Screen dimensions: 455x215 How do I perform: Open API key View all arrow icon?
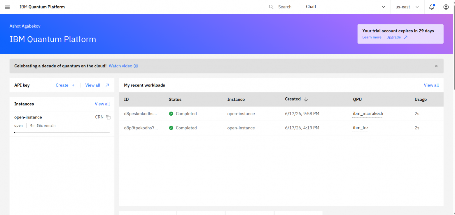107,85
